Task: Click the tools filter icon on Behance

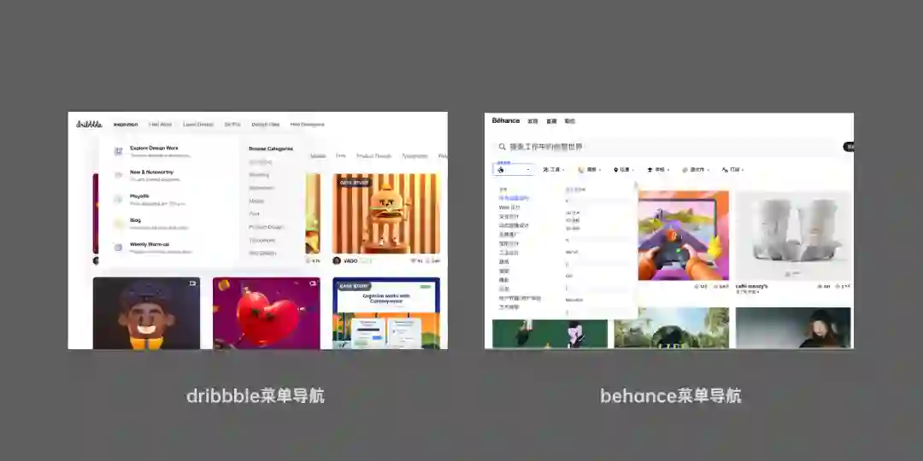Action: [x=545, y=169]
